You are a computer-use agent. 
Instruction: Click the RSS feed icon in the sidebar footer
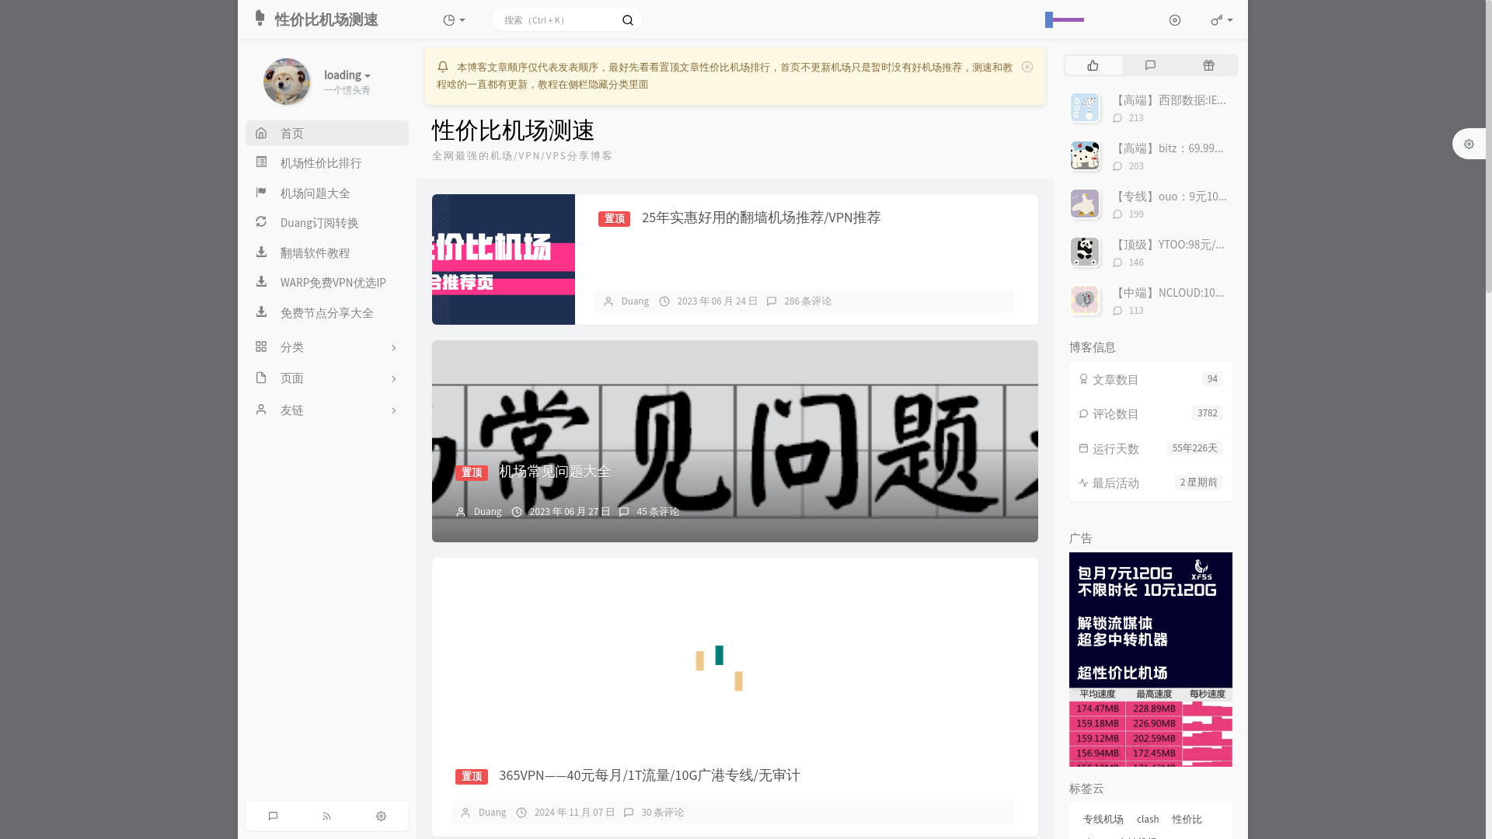tap(326, 816)
